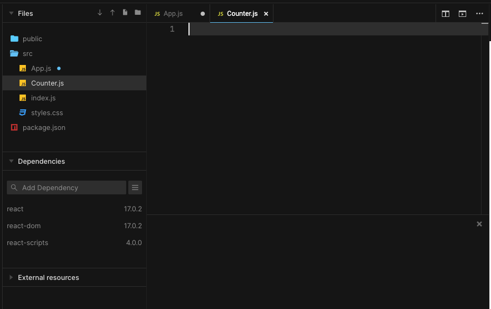
Task: Create a new folder in the Files panel
Action: (138, 12)
